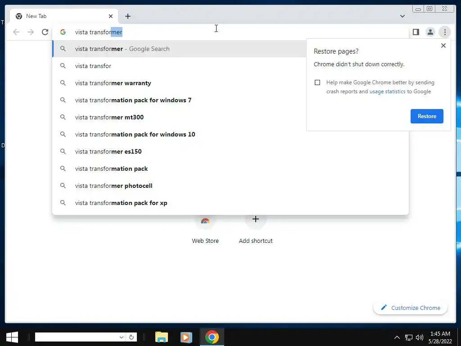Choose 'vista transformer warranty' suggestion

[x=179, y=83]
